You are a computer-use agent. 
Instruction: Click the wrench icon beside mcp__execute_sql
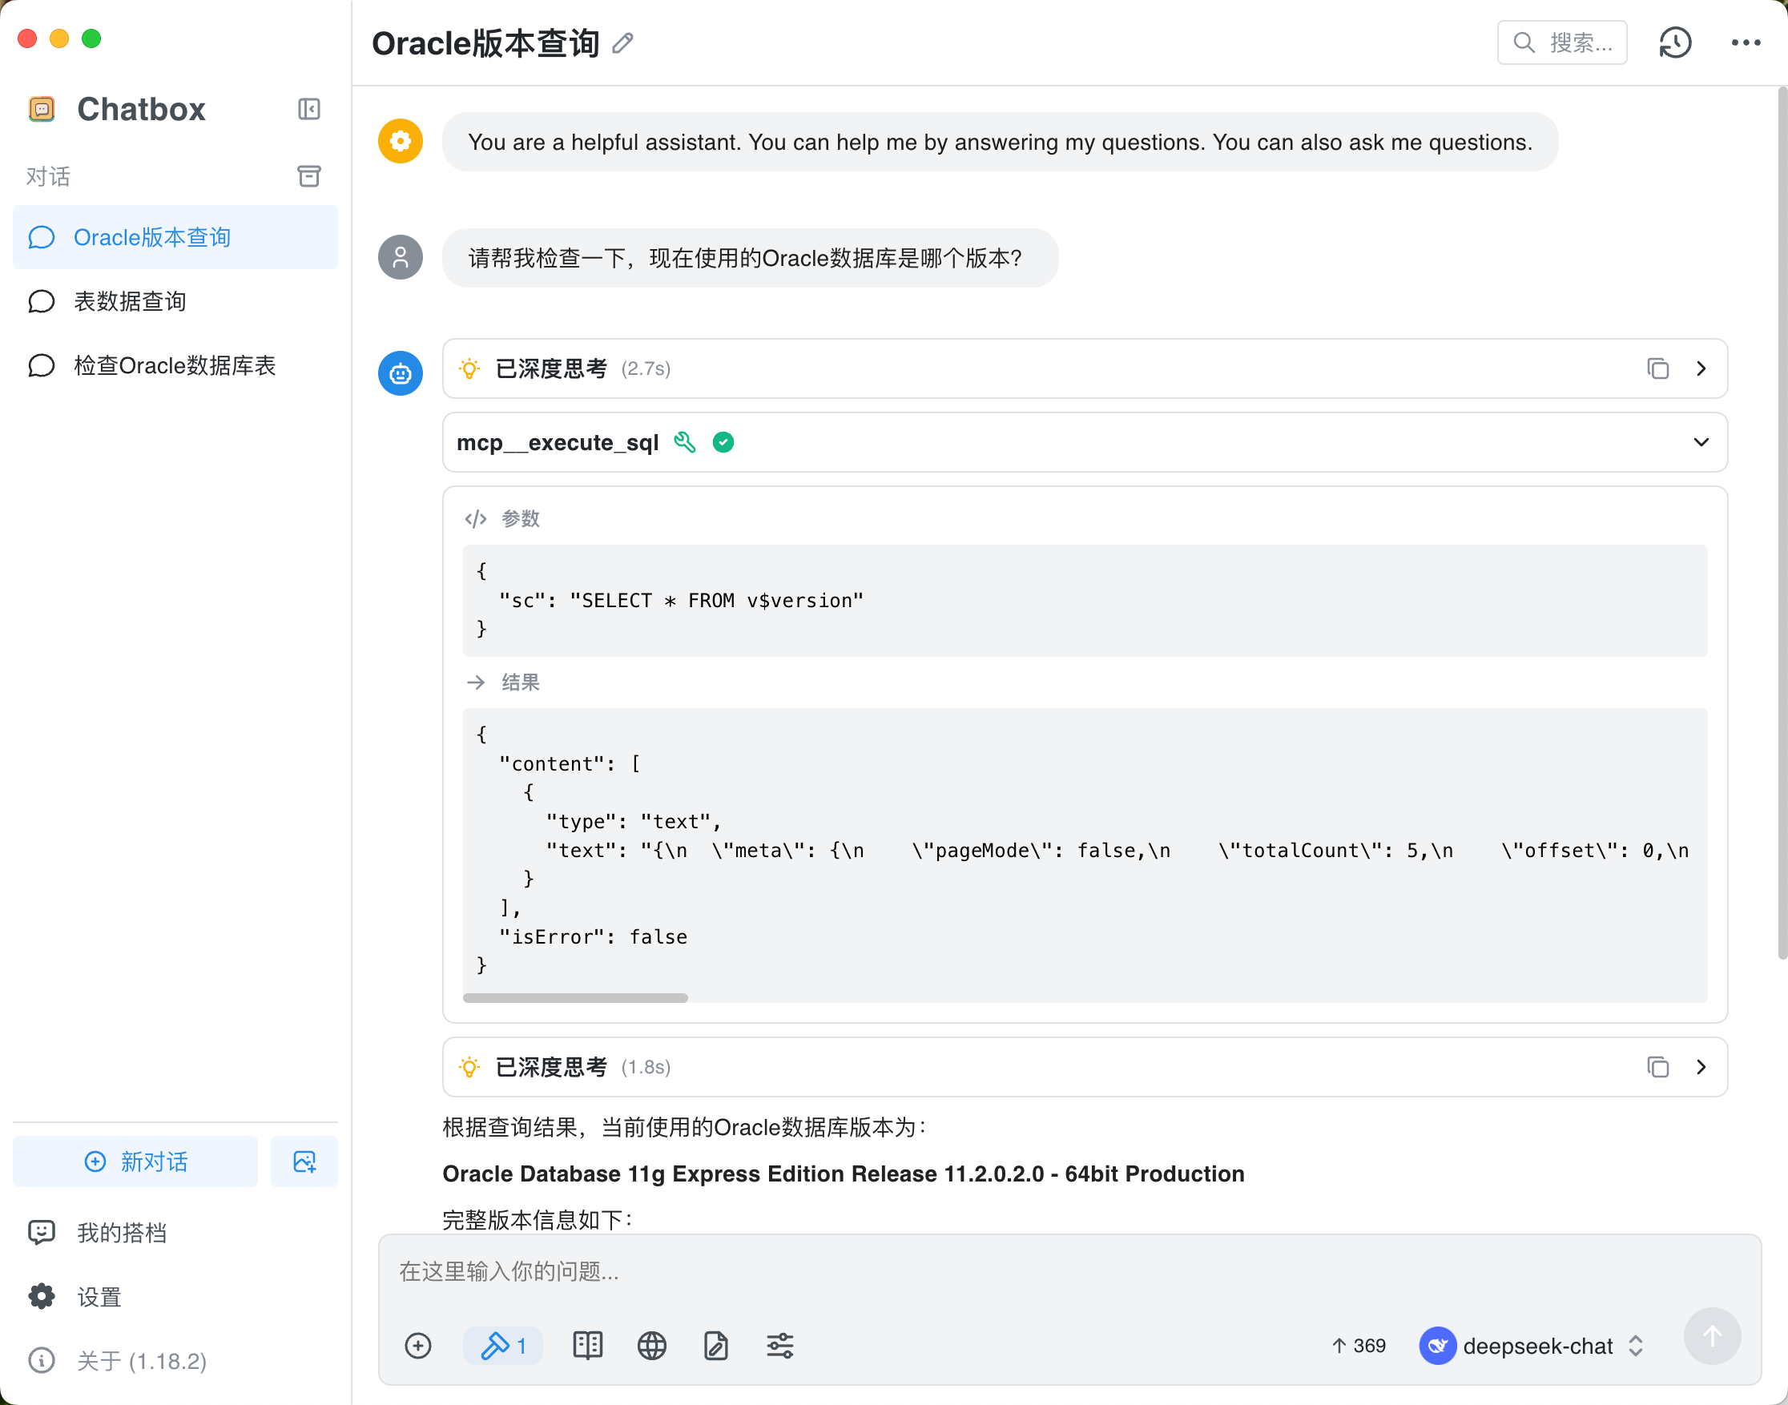click(x=685, y=442)
